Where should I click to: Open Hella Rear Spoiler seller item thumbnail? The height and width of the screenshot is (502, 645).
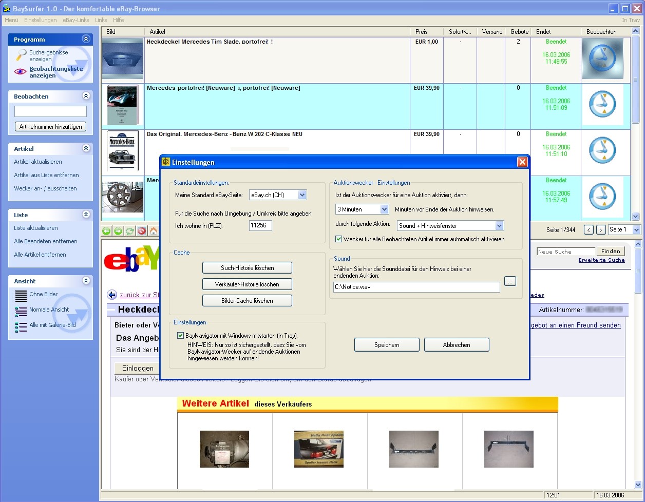coord(318,449)
